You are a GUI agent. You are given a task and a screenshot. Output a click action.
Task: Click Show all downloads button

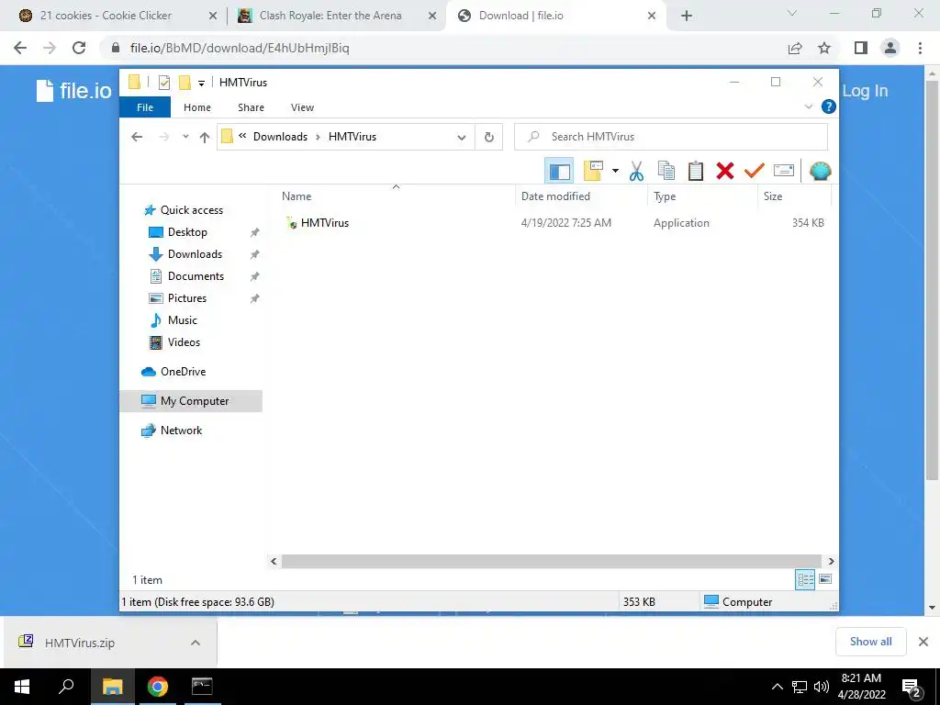pos(870,642)
